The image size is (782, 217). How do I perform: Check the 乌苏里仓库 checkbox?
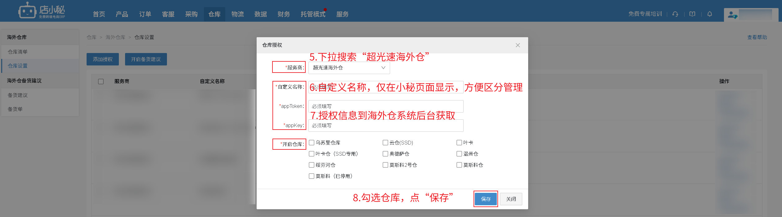pos(312,143)
